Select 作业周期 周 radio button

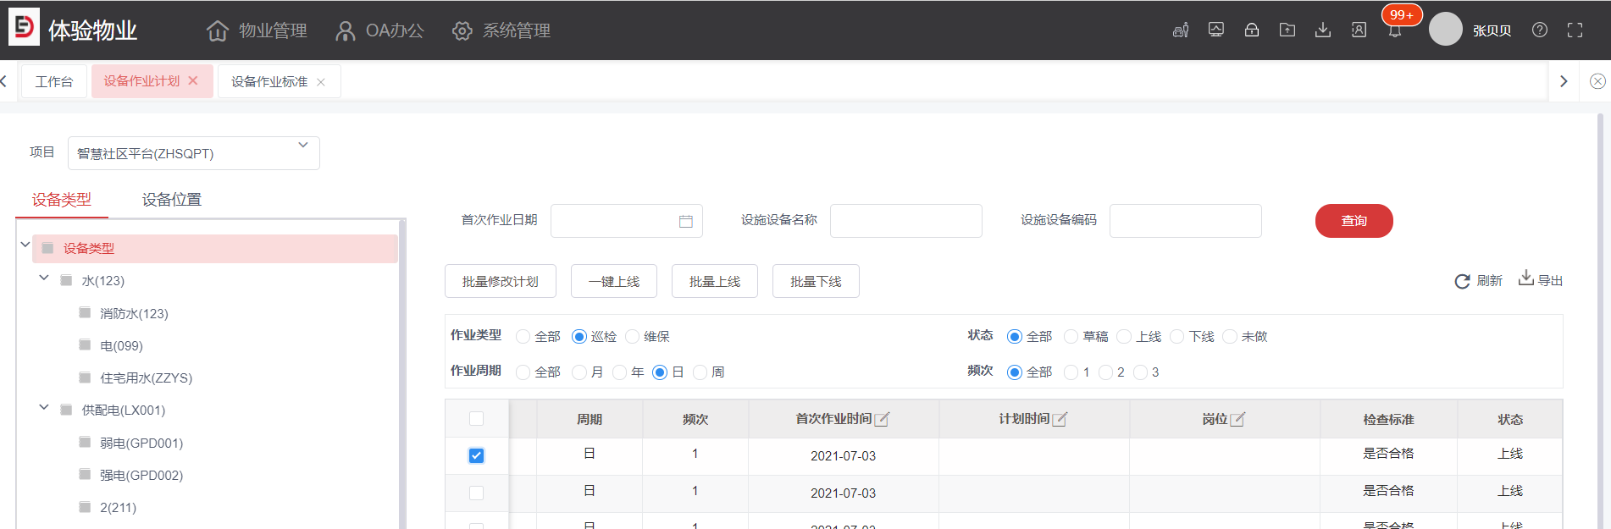click(700, 372)
